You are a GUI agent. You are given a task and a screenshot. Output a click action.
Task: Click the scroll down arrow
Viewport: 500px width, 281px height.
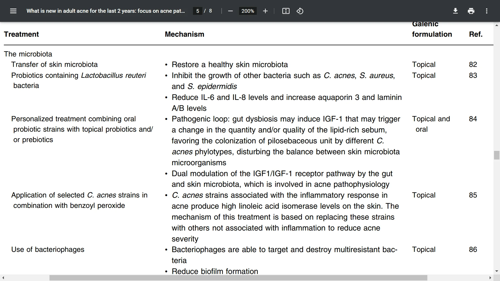pos(497,271)
